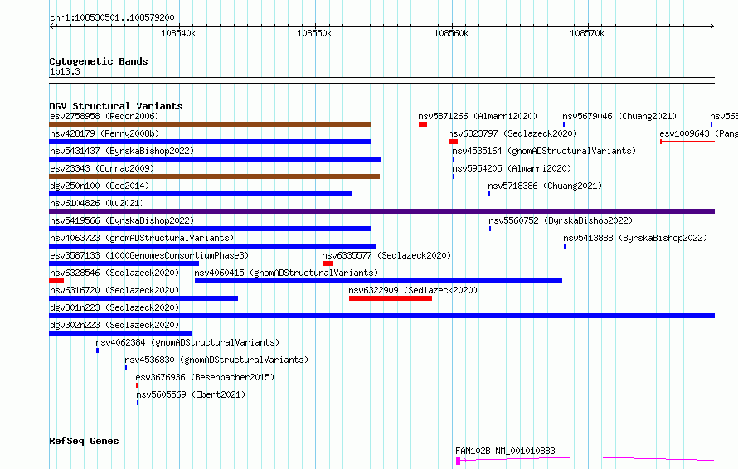Image resolution: width=738 pixels, height=469 pixels.
Task: Open nsv6322909 (Sedlazeck2020) label
Action: pyautogui.click(x=413, y=290)
